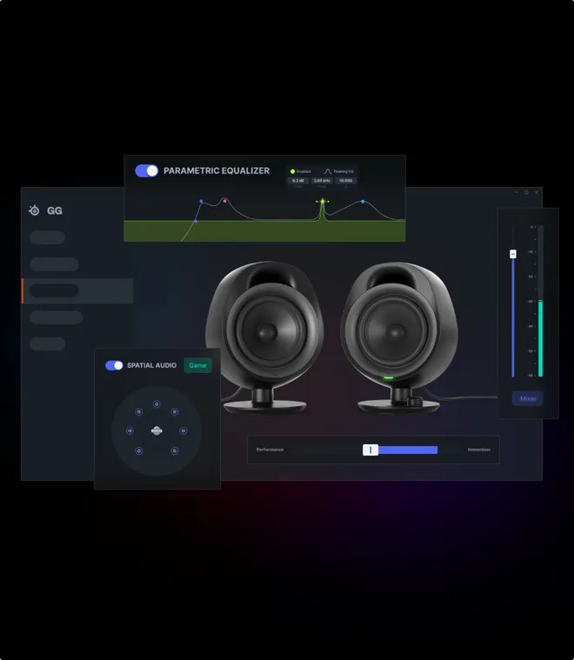
Task: Select the far-right side virtual speaker icon
Action: click(184, 430)
